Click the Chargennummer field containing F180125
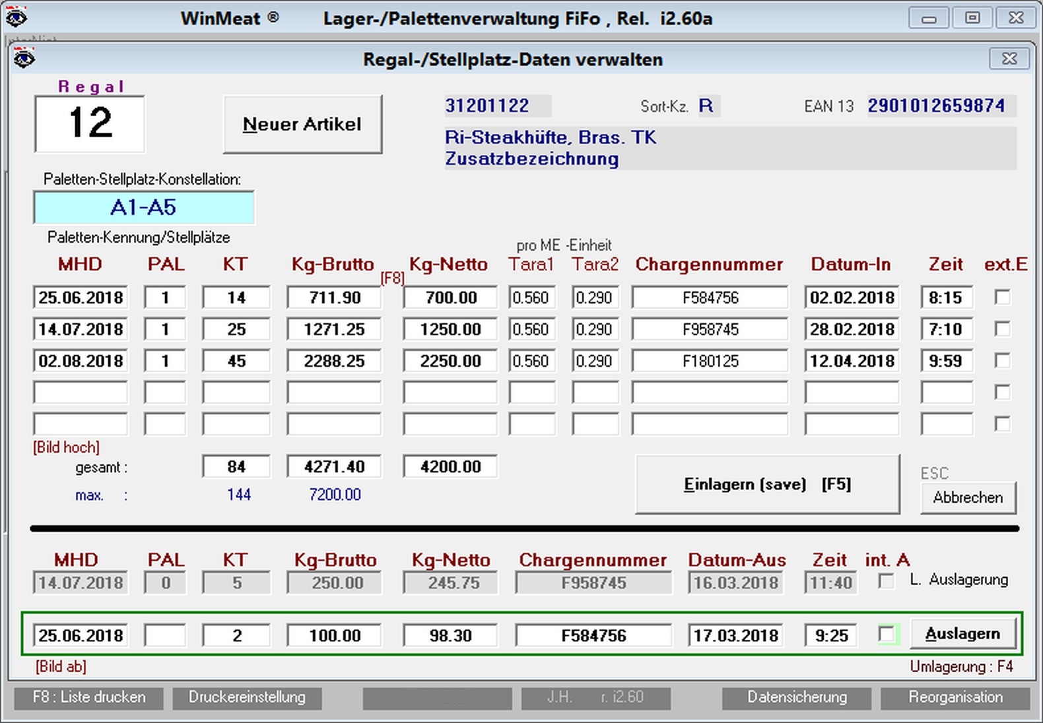Screen dimensions: 1043x723 [710, 361]
